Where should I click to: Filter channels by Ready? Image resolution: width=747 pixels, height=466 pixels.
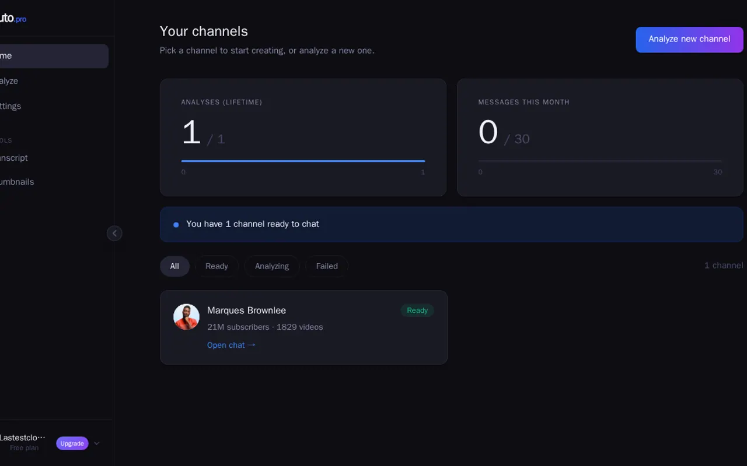coord(217,266)
